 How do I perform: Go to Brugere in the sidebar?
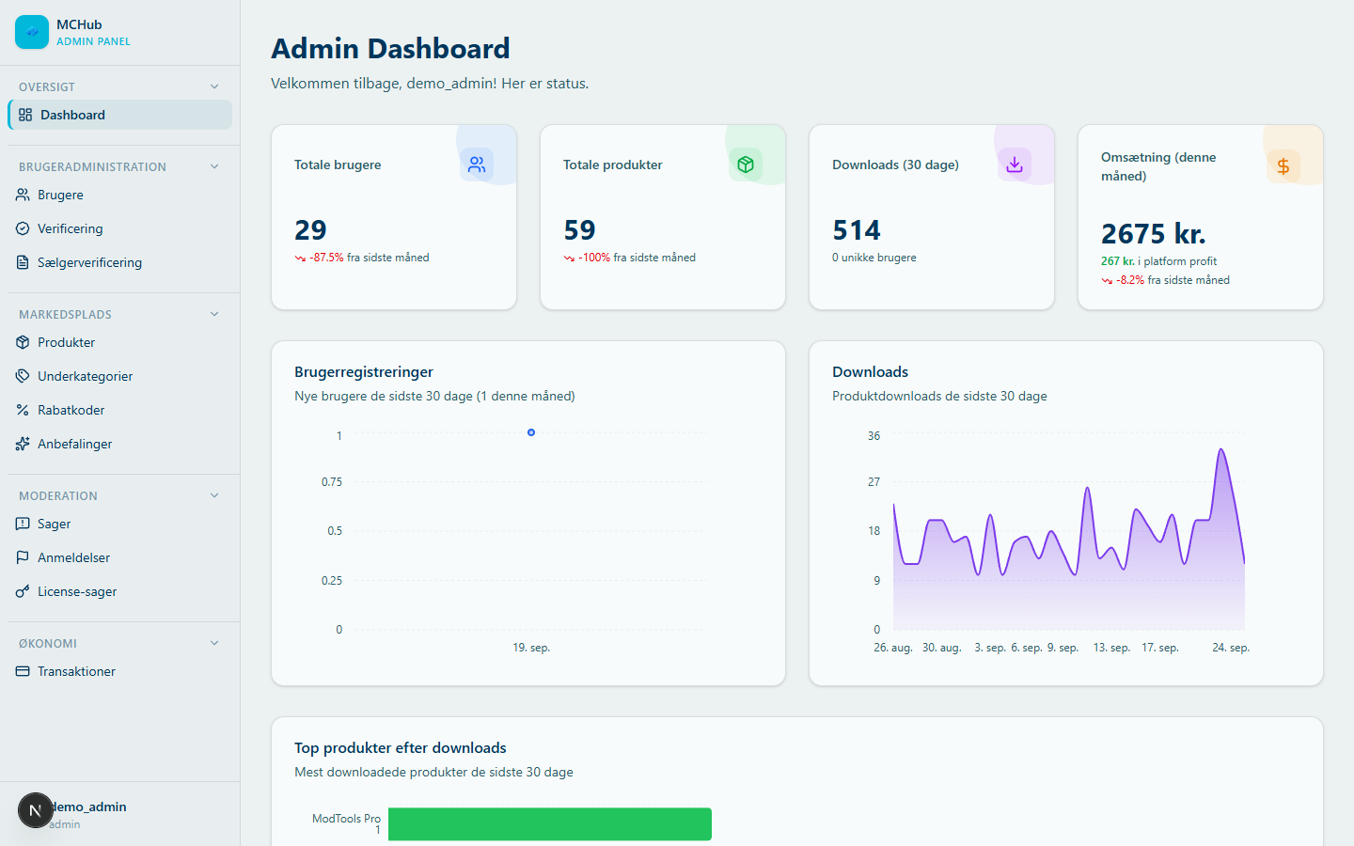pos(119,195)
